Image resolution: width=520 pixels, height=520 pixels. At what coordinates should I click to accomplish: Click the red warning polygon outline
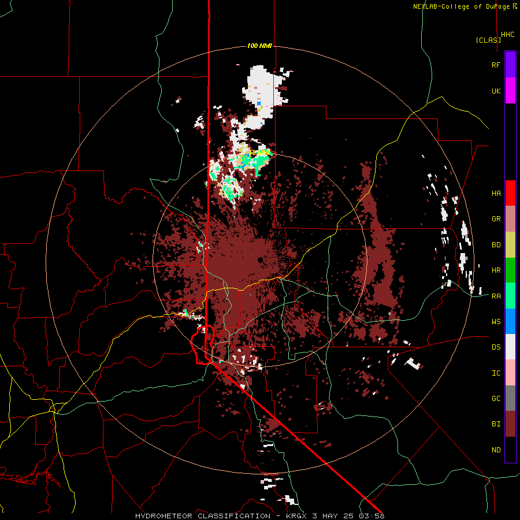coord(203,345)
